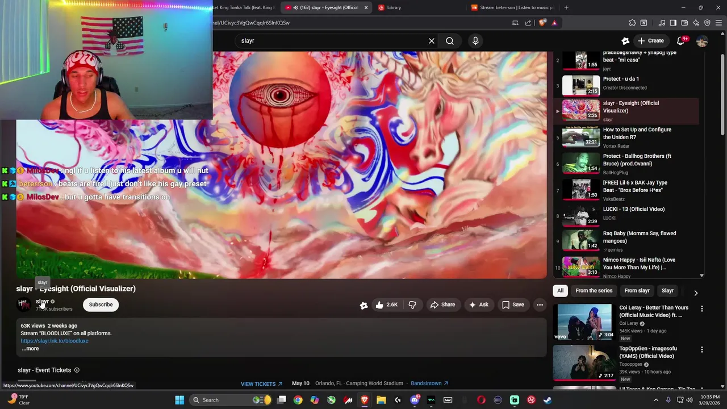Click the taskbar Search box
Viewport: 727px width, 409px height.
point(230,400)
